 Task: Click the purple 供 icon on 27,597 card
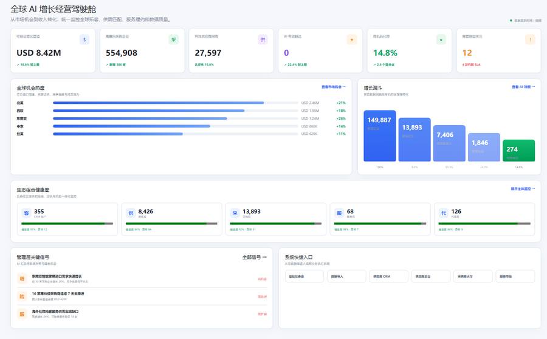tap(263, 39)
